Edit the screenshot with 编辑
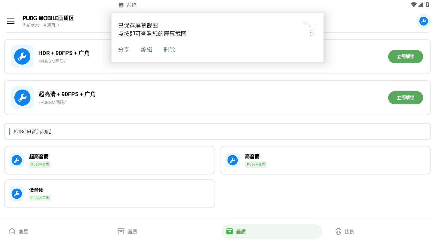Image resolution: width=435 pixels, height=245 pixels. coord(147,50)
